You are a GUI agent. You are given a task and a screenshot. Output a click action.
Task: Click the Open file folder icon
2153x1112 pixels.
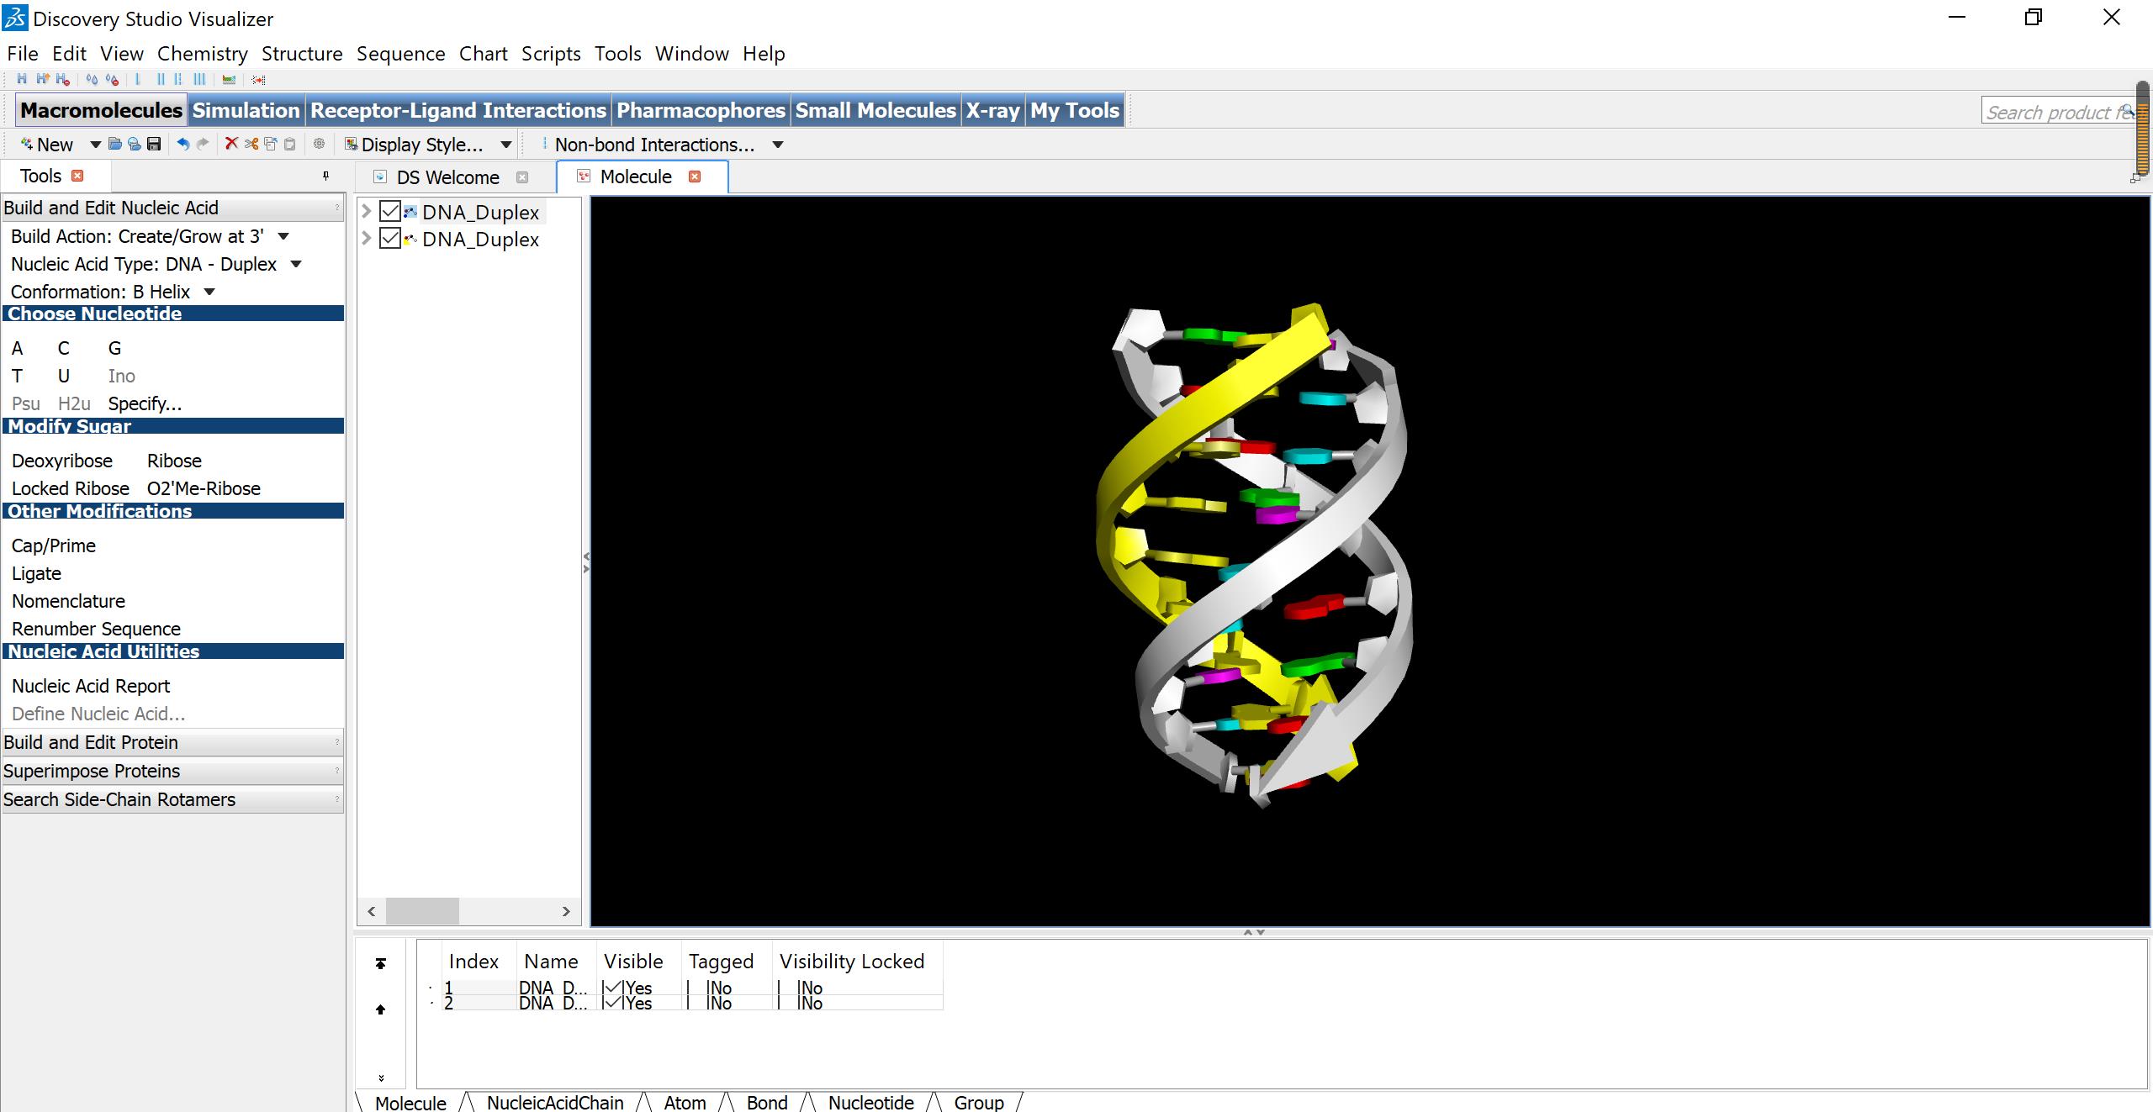pyautogui.click(x=115, y=144)
